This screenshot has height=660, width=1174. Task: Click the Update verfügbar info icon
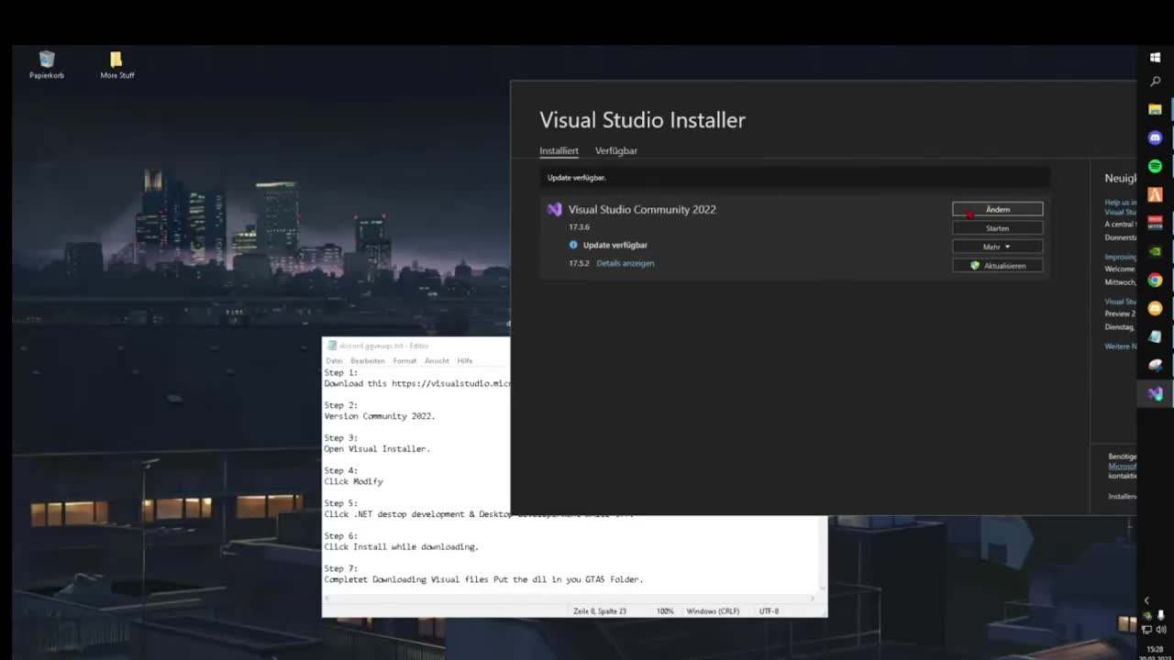tap(573, 245)
